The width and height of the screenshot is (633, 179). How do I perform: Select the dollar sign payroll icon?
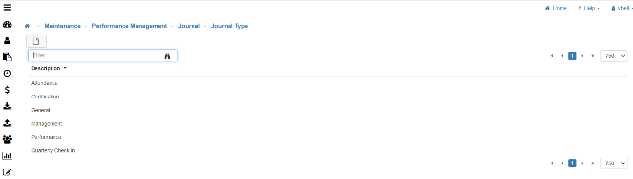pos(7,90)
